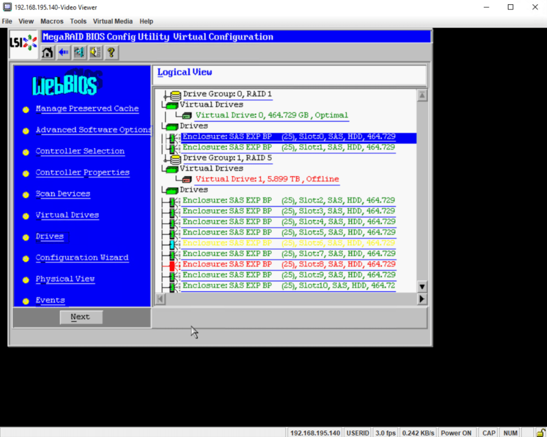This screenshot has width=547, height=437.
Task: Click the CAP indicator in status bar
Action: (489, 433)
